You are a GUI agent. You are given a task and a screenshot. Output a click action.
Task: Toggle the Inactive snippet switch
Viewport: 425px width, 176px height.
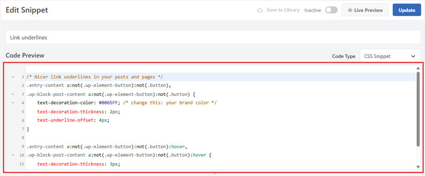pyautogui.click(x=331, y=10)
